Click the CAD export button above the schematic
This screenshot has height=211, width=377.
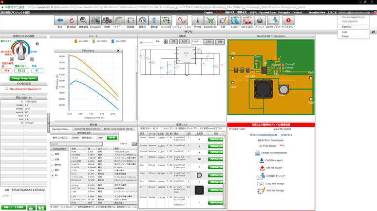pyautogui.click(x=208, y=42)
